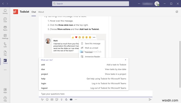The width and height of the screenshot is (181, 103).
Task: Open Help in the sidebar
Action: (5, 99)
